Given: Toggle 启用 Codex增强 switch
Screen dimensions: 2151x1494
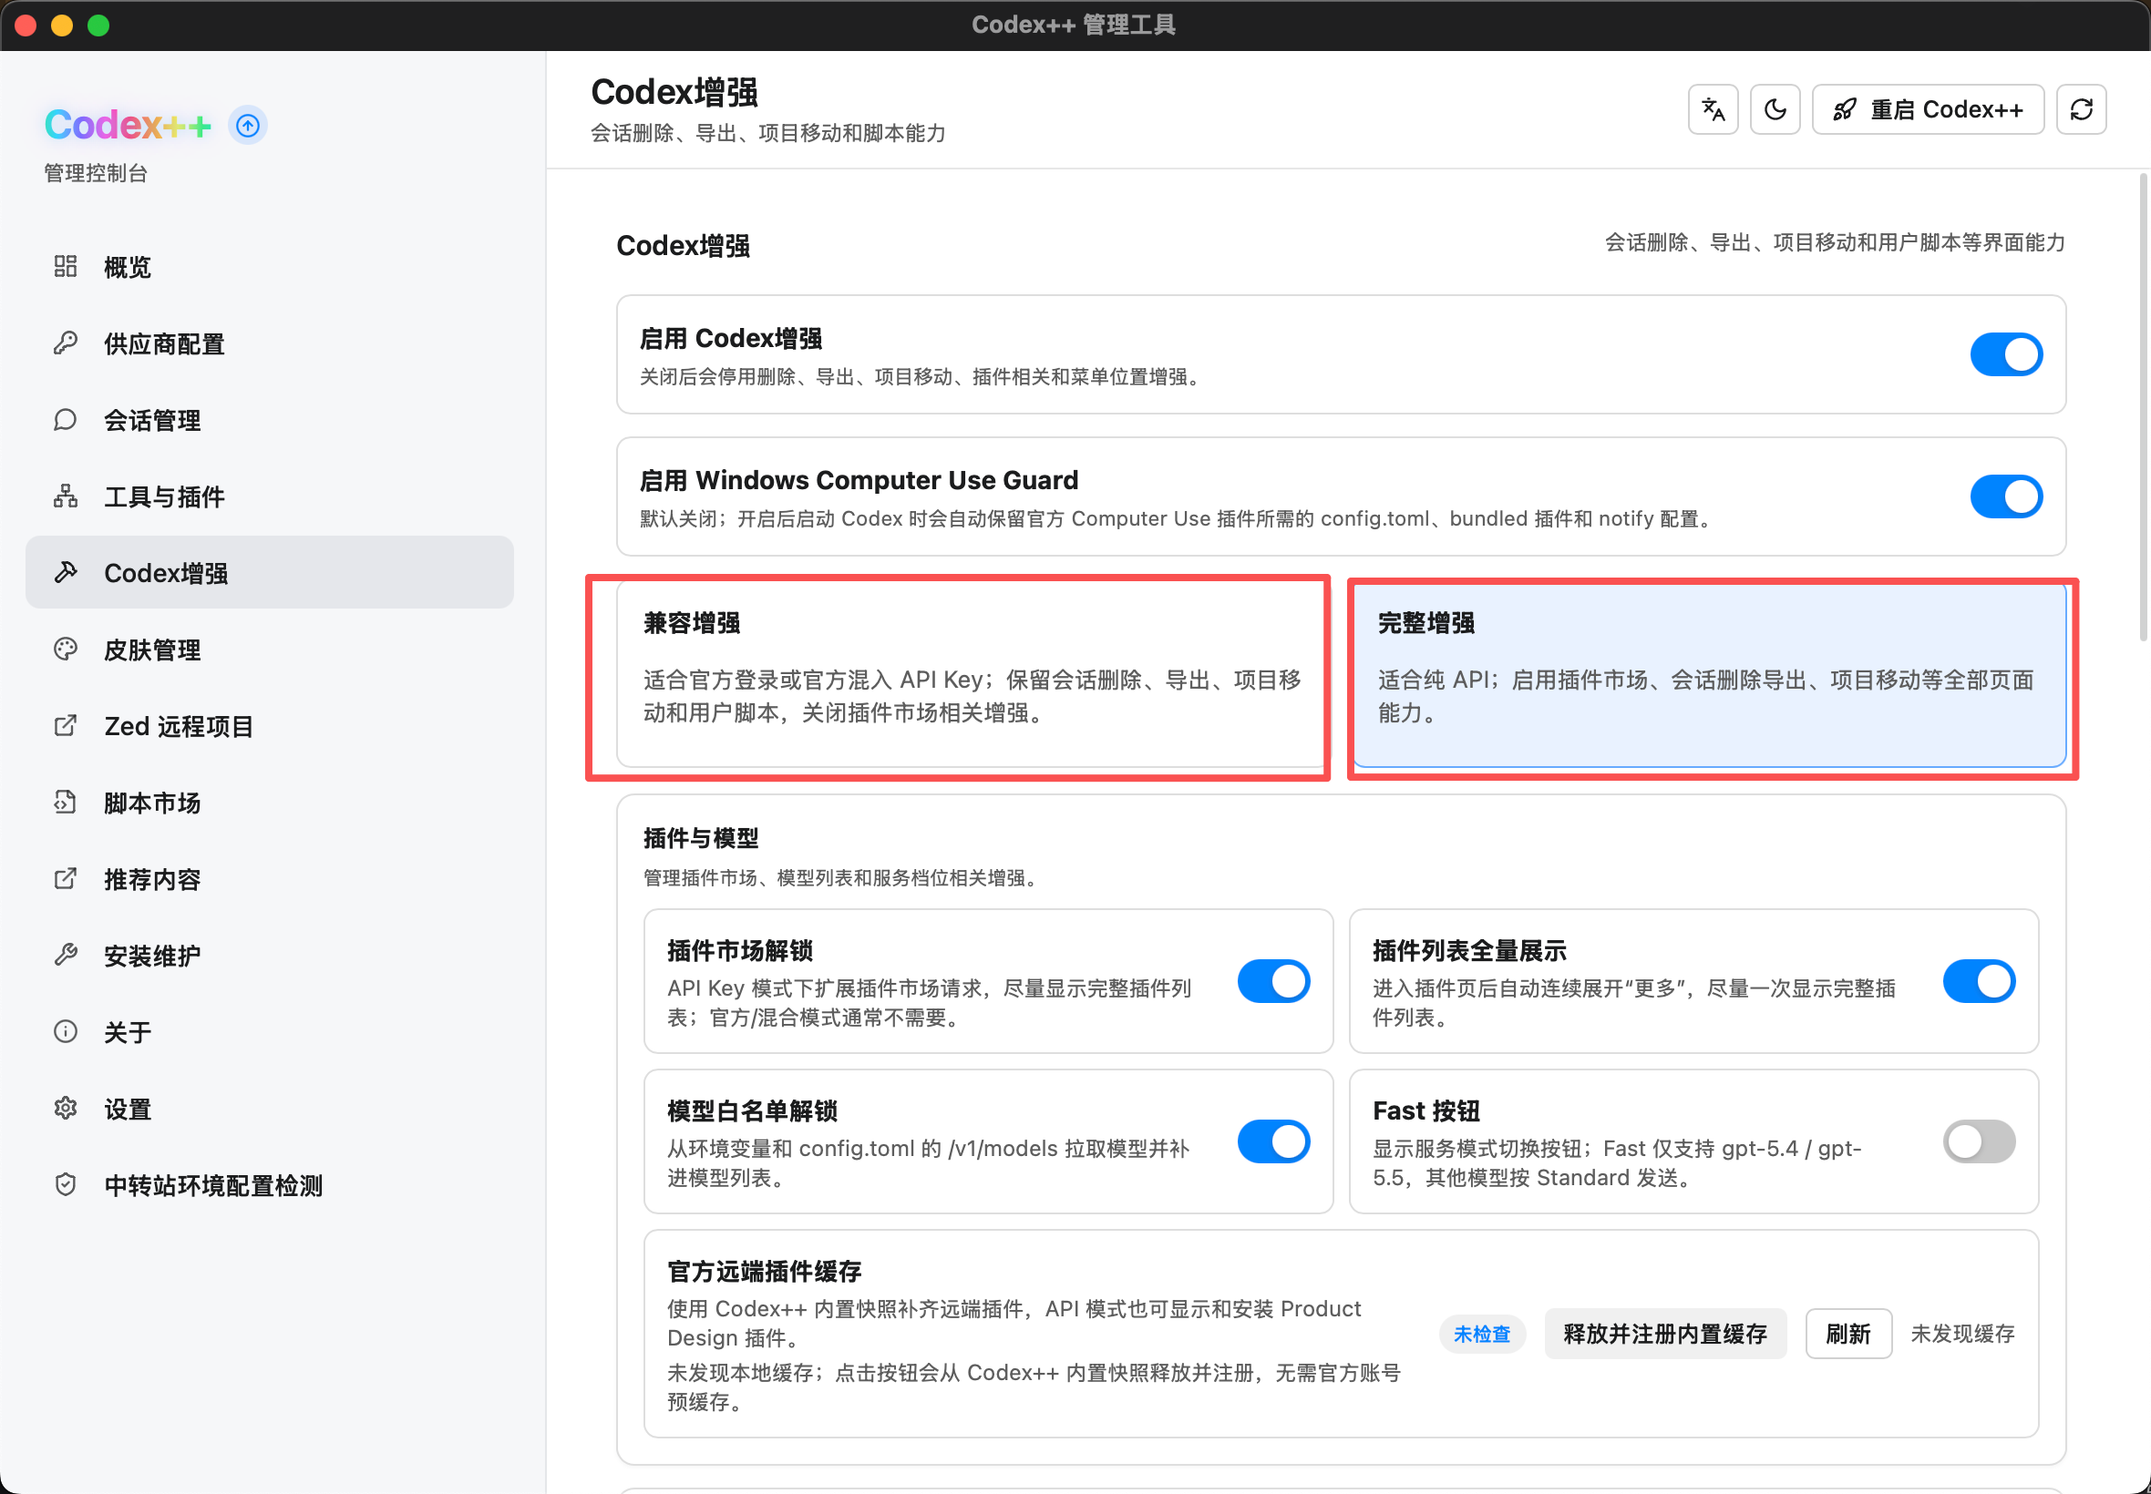Looking at the screenshot, I should point(2006,354).
